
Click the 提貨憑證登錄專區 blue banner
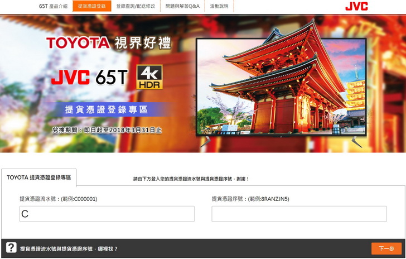click(x=106, y=109)
